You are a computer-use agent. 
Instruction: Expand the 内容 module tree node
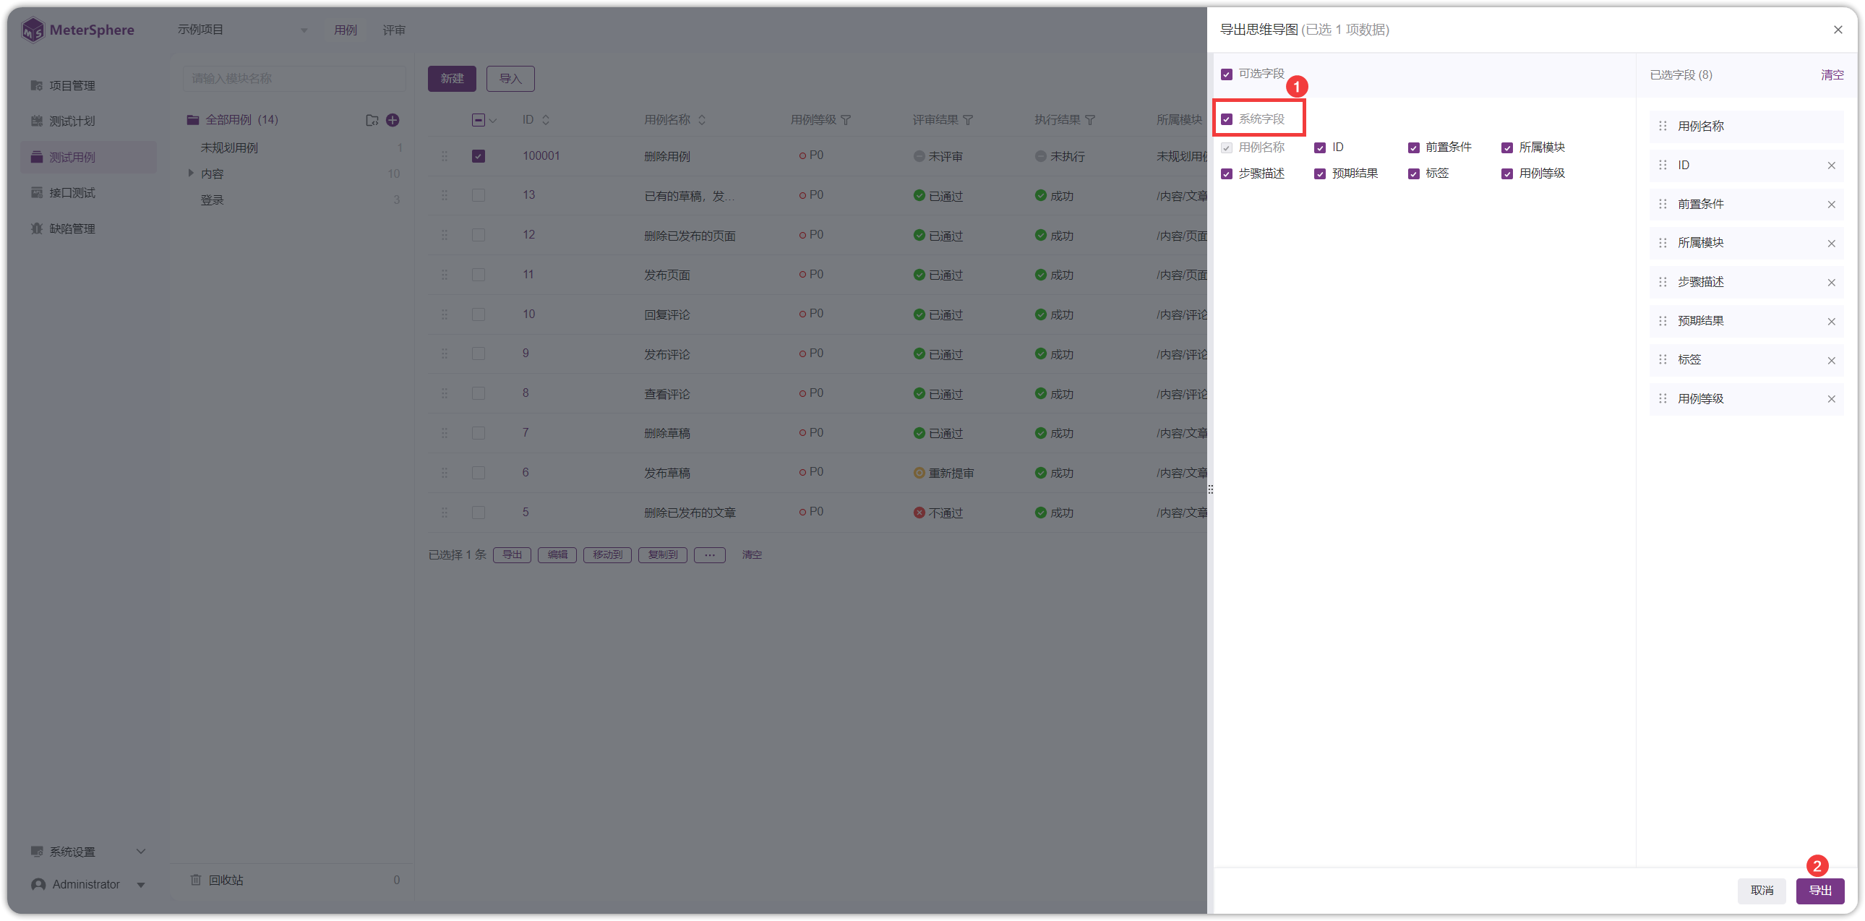coord(190,173)
